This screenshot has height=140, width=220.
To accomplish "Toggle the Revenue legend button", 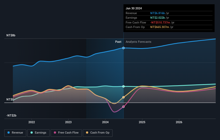I will 15,133.
